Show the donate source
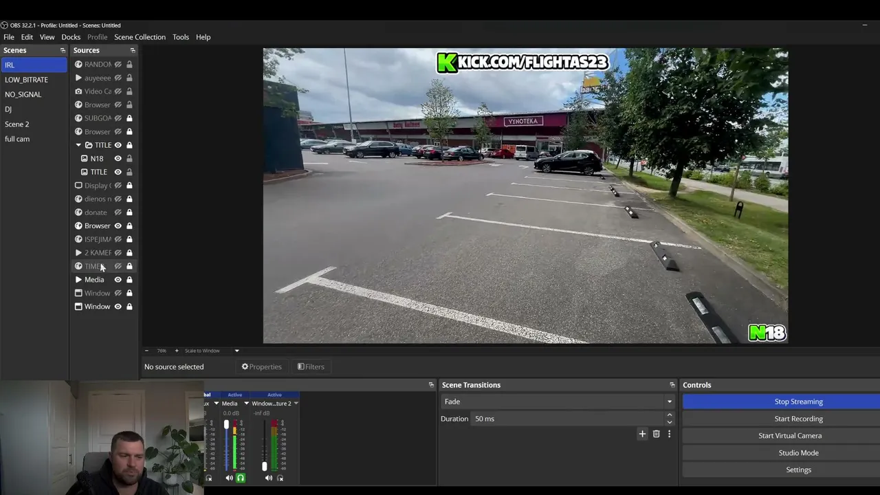This screenshot has height=495, width=880. tap(118, 212)
